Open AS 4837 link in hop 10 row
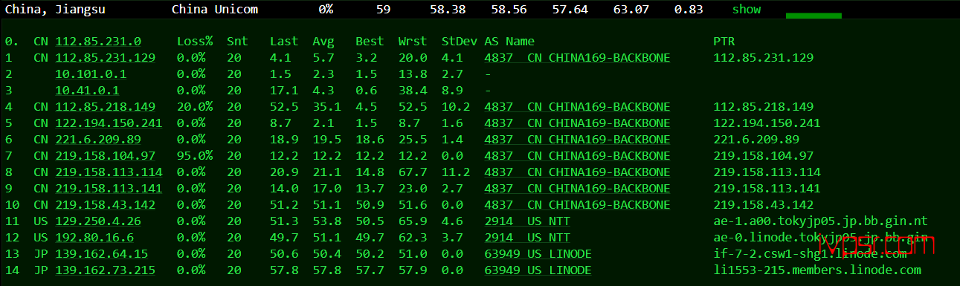The image size is (960, 286). [577, 205]
